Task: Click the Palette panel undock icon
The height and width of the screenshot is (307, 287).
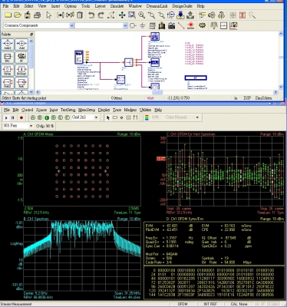Action: 31,35
